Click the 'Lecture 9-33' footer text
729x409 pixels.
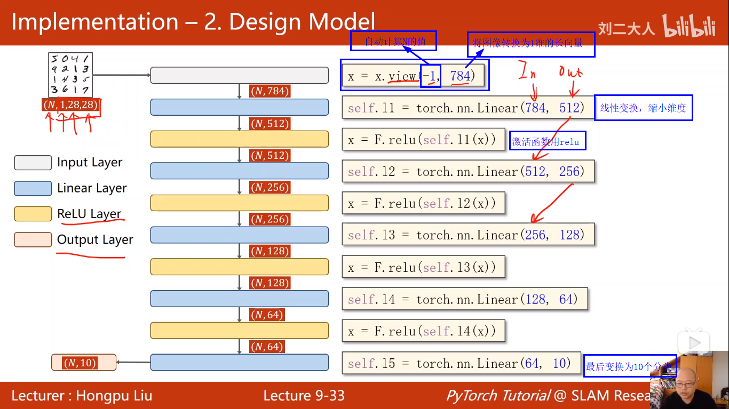click(x=304, y=396)
